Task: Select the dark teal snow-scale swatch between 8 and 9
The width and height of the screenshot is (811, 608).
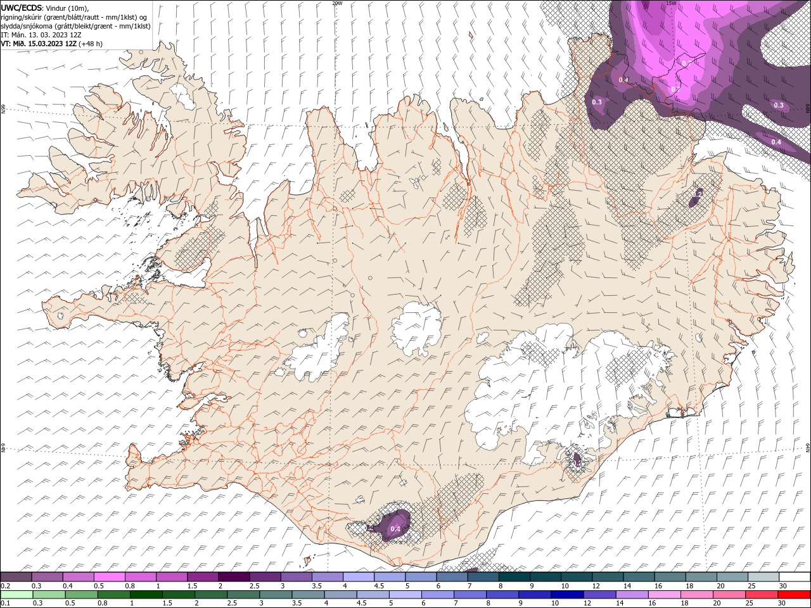Action: click(514, 577)
